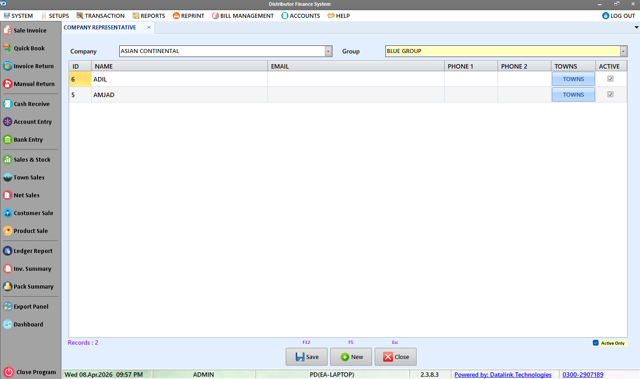The width and height of the screenshot is (640, 379).
Task: Expand the Company dropdown arrow
Action: (x=328, y=51)
